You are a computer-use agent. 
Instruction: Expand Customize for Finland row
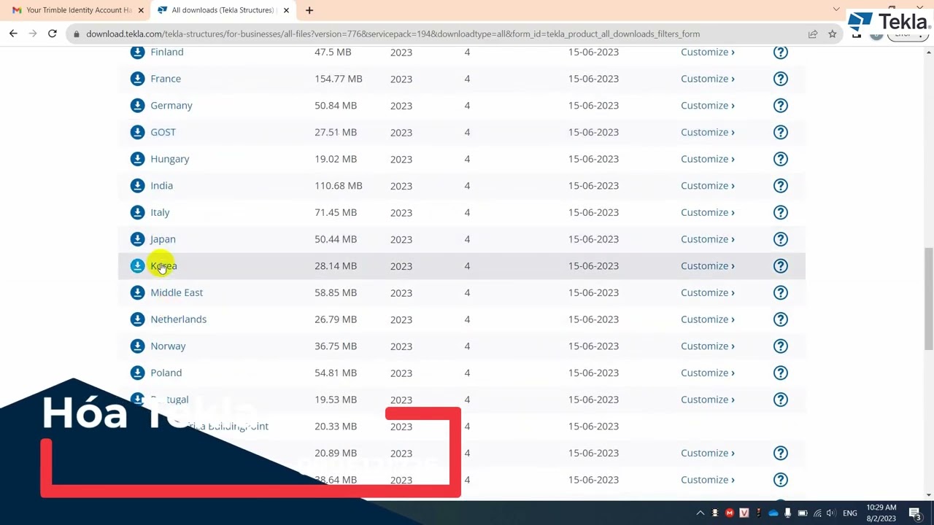(x=708, y=52)
